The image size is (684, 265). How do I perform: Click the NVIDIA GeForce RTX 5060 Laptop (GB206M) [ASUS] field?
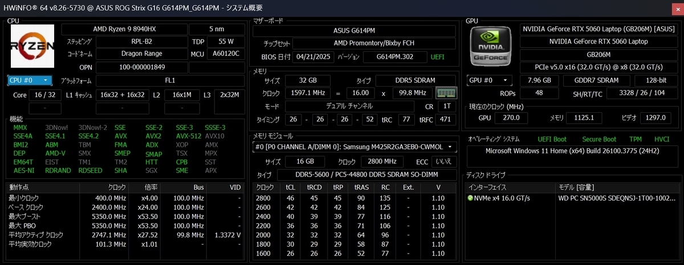pyautogui.click(x=598, y=28)
